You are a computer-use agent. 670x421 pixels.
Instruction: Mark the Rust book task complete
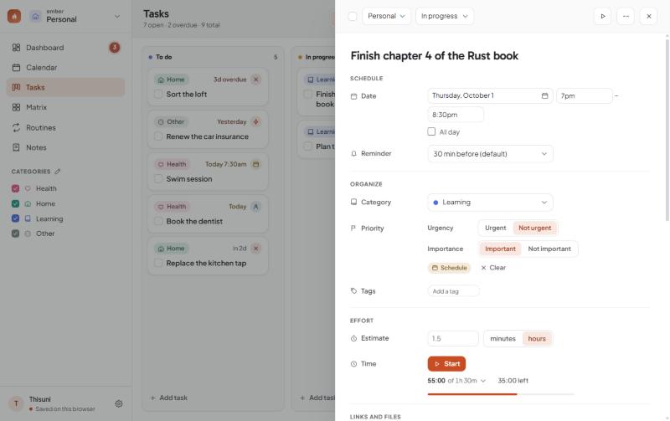pos(353,16)
